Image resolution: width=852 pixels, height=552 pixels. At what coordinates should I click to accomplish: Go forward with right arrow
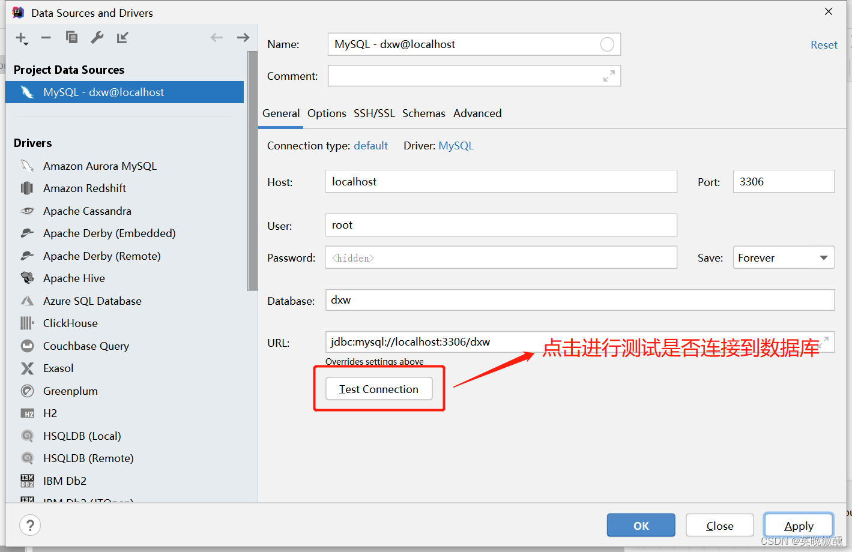coord(243,38)
